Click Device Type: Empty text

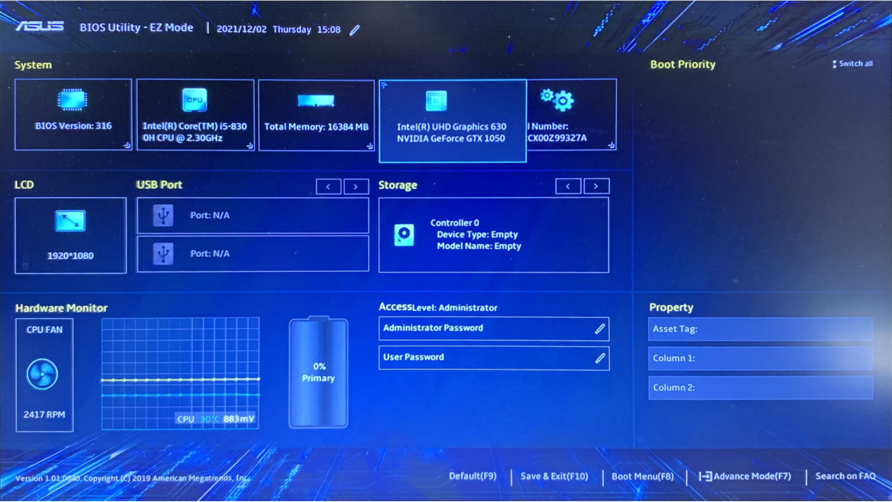point(477,234)
